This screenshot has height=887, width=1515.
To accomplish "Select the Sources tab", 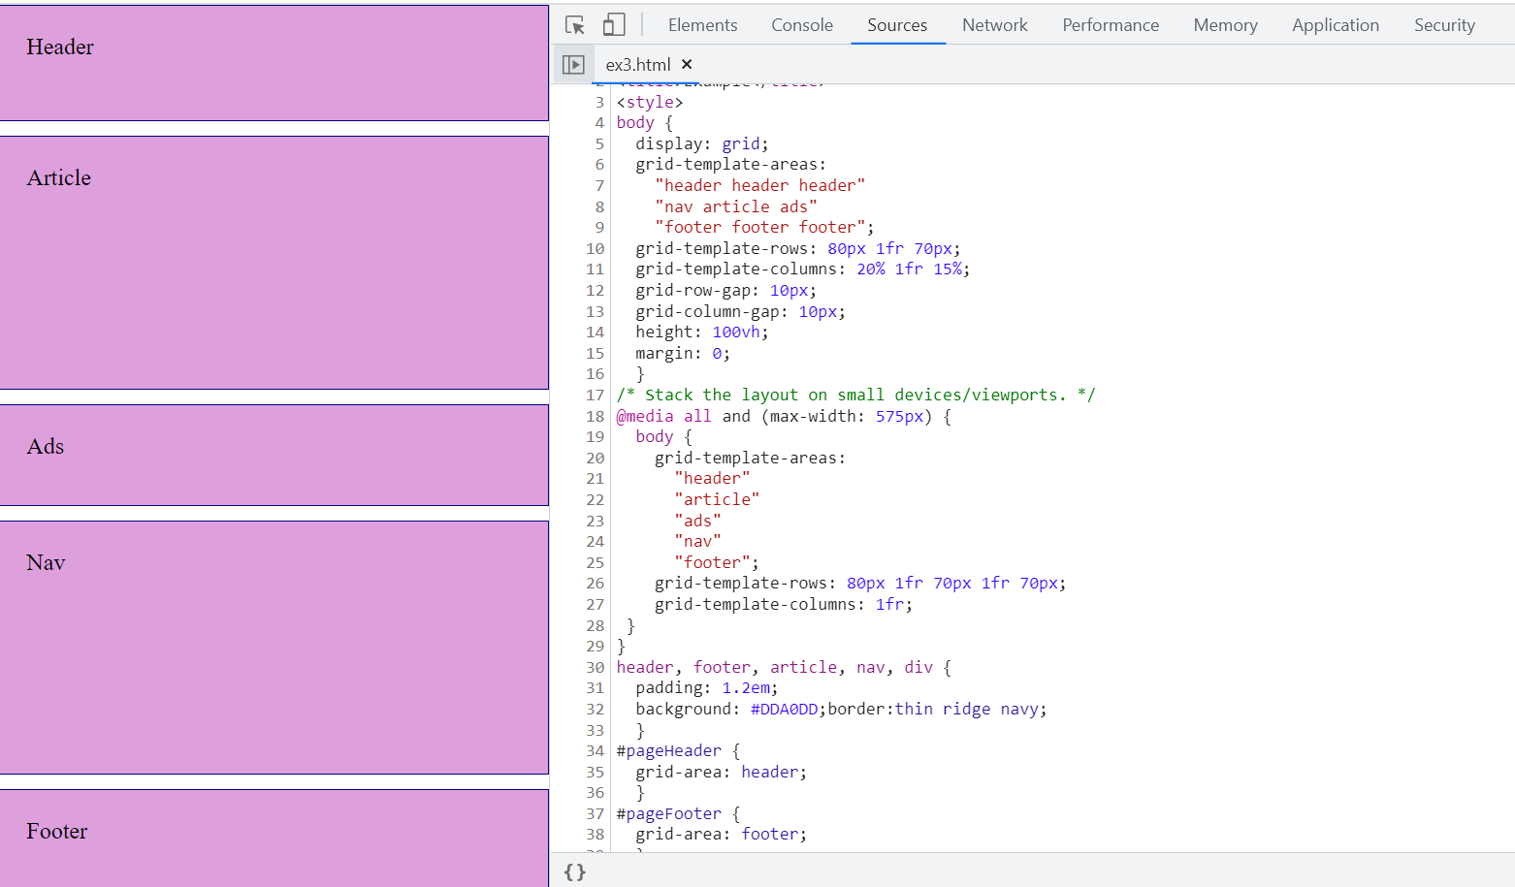I will click(896, 25).
